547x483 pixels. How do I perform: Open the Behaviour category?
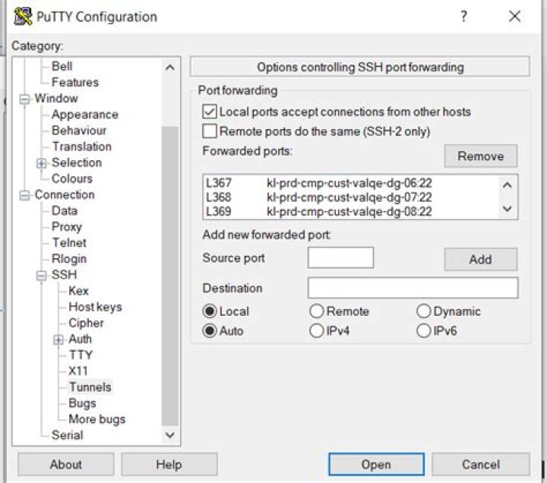coord(79,130)
